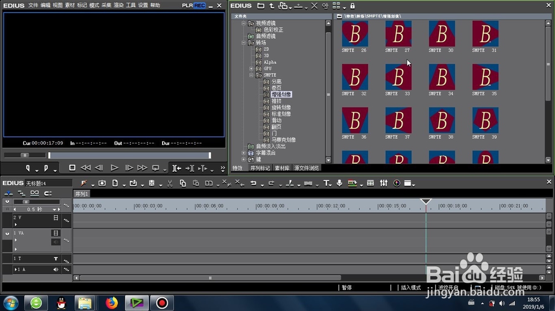555x311 pixels.
Task: Click the New Sequence icon in timeline toolbar
Action: pos(115,183)
